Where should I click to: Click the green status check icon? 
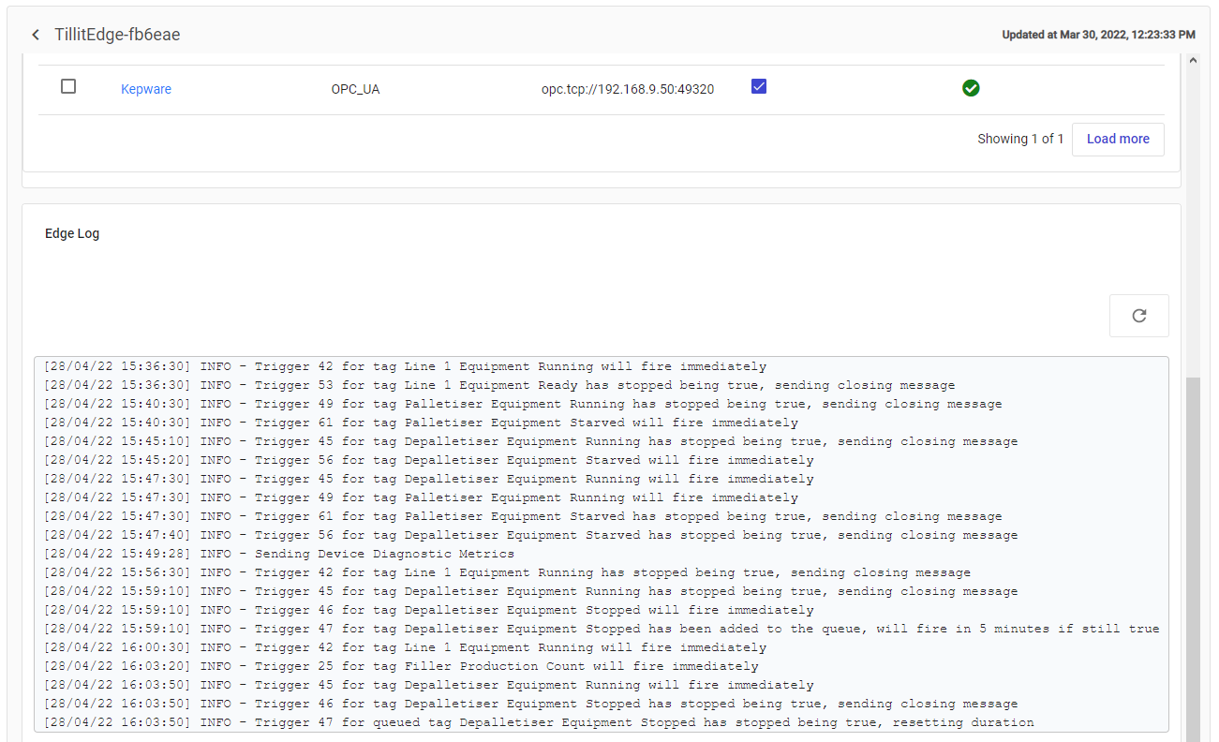click(x=971, y=88)
